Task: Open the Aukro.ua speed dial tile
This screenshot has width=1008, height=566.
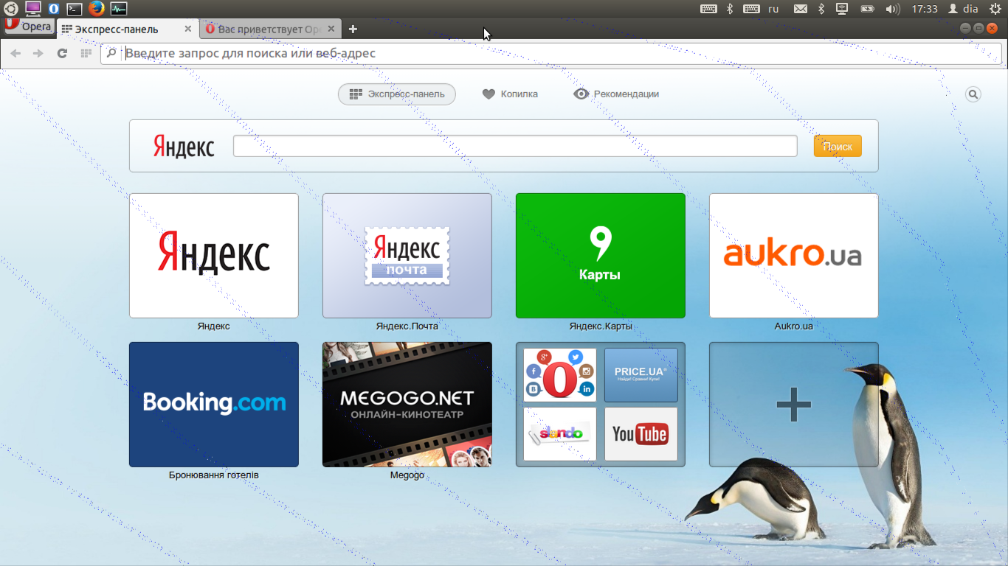Action: (794, 256)
